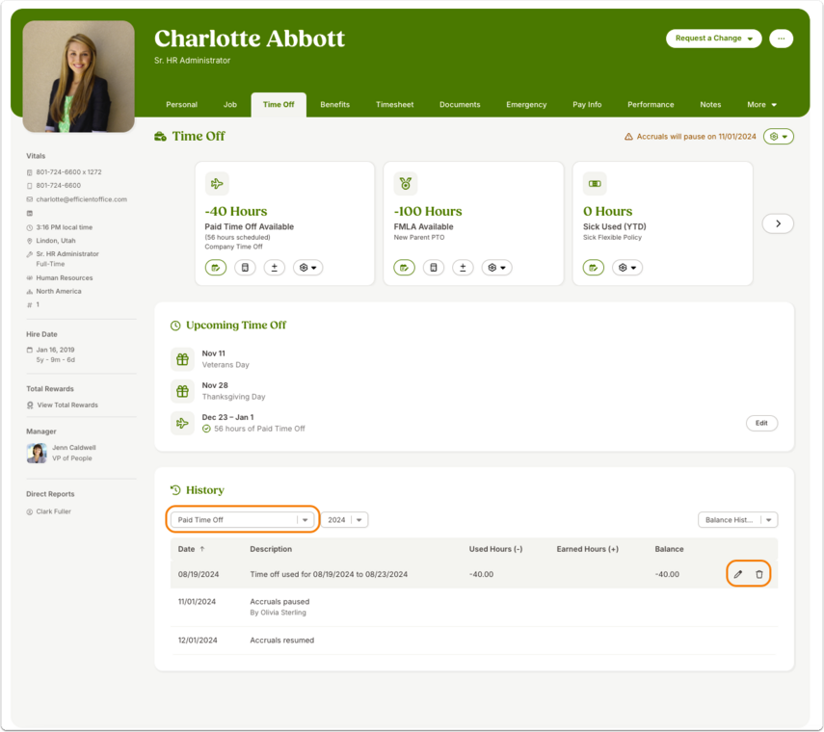824x732 pixels.
Task: Open the three-dot more actions button in header
Action: pyautogui.click(x=781, y=39)
